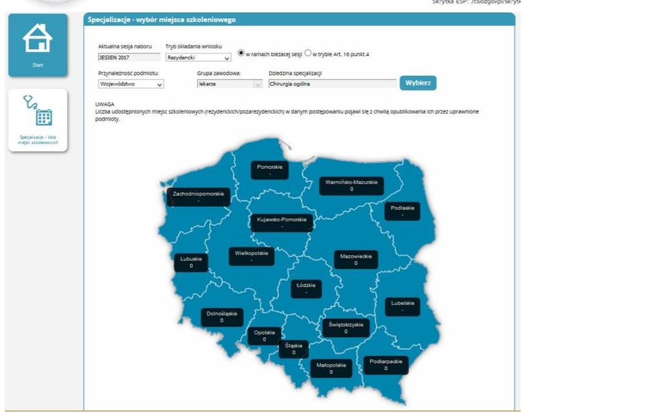Select Lubuskie region label
The image size is (662, 412).
[x=191, y=262]
